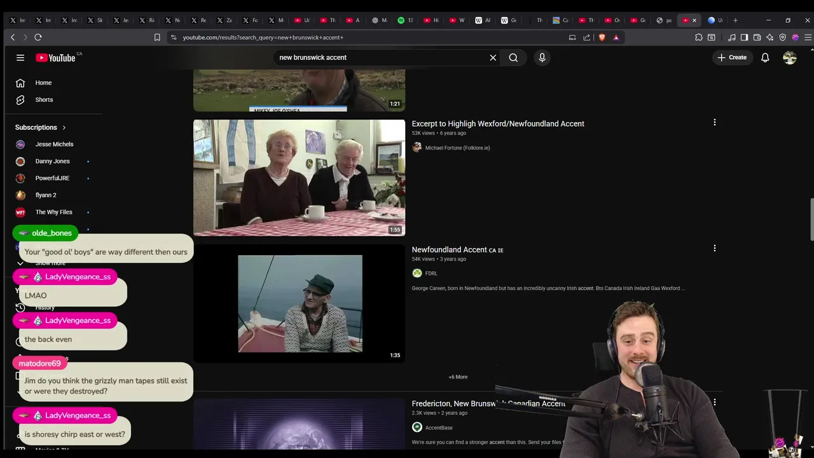Open the browser main hamburger menu
The height and width of the screenshot is (458, 814).
[808, 38]
